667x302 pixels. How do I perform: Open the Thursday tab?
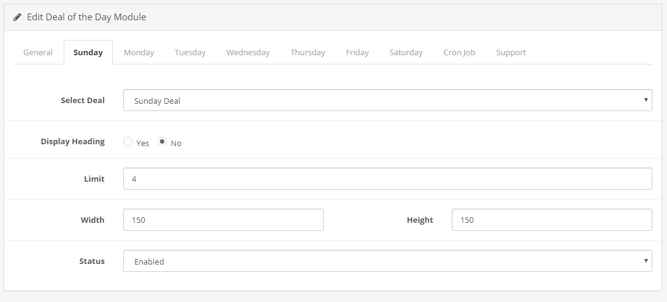(308, 52)
